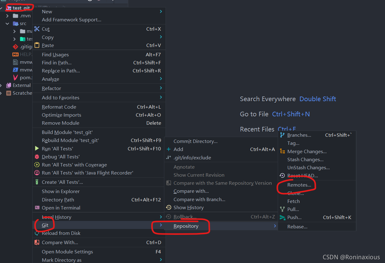Select Optimize Imports entry
The height and width of the screenshot is (263, 385).
pos(99,115)
